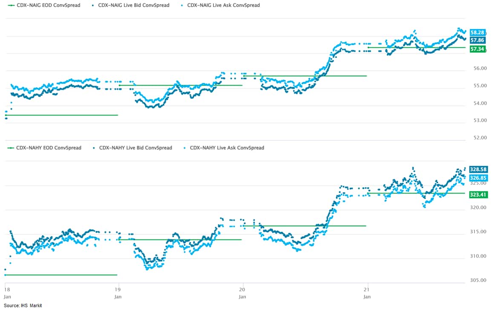Select the green 323.41 EOD value label
Screen dimensions: 492x311
tap(478, 194)
